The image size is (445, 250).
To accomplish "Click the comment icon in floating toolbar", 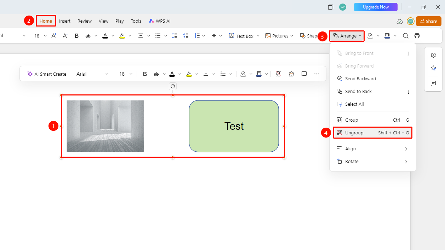I will pos(304,74).
